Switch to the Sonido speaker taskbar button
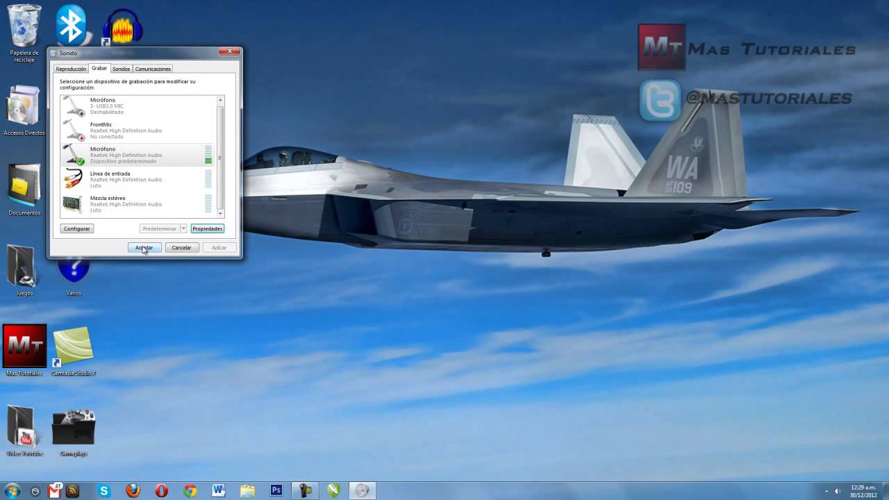 pos(361,491)
